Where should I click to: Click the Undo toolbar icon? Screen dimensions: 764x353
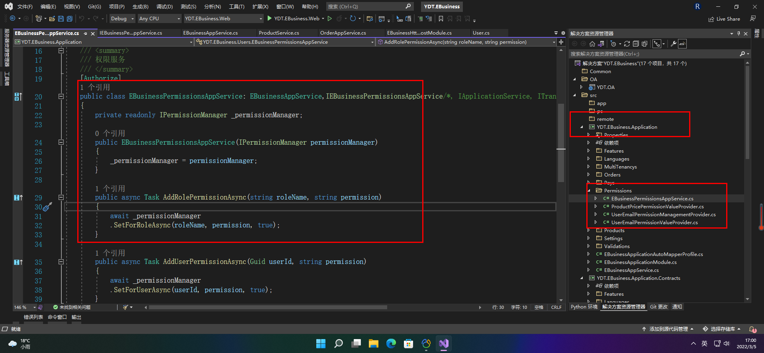pyautogui.click(x=82, y=19)
